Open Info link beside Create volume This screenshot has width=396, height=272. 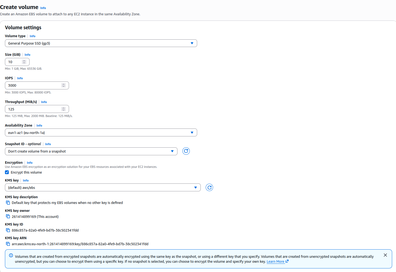(43, 8)
